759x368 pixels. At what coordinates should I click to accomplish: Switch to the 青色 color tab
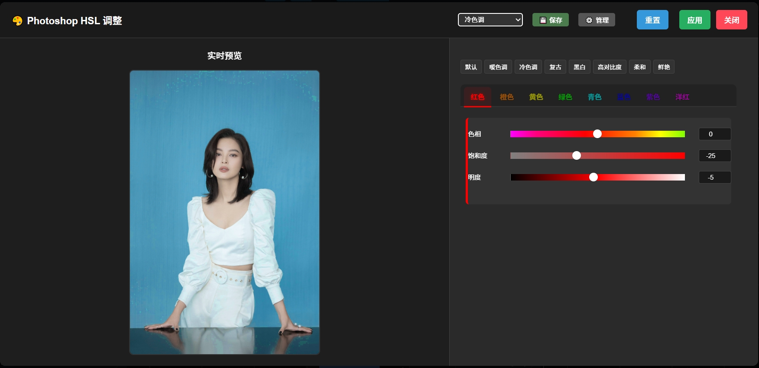coord(594,97)
